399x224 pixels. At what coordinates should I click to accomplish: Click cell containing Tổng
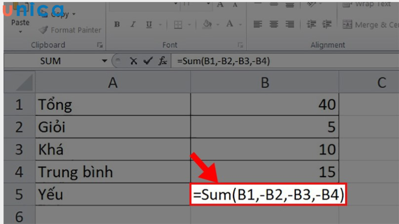(x=113, y=105)
